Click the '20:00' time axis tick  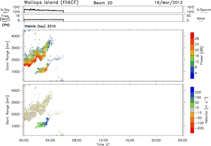coord(156,140)
